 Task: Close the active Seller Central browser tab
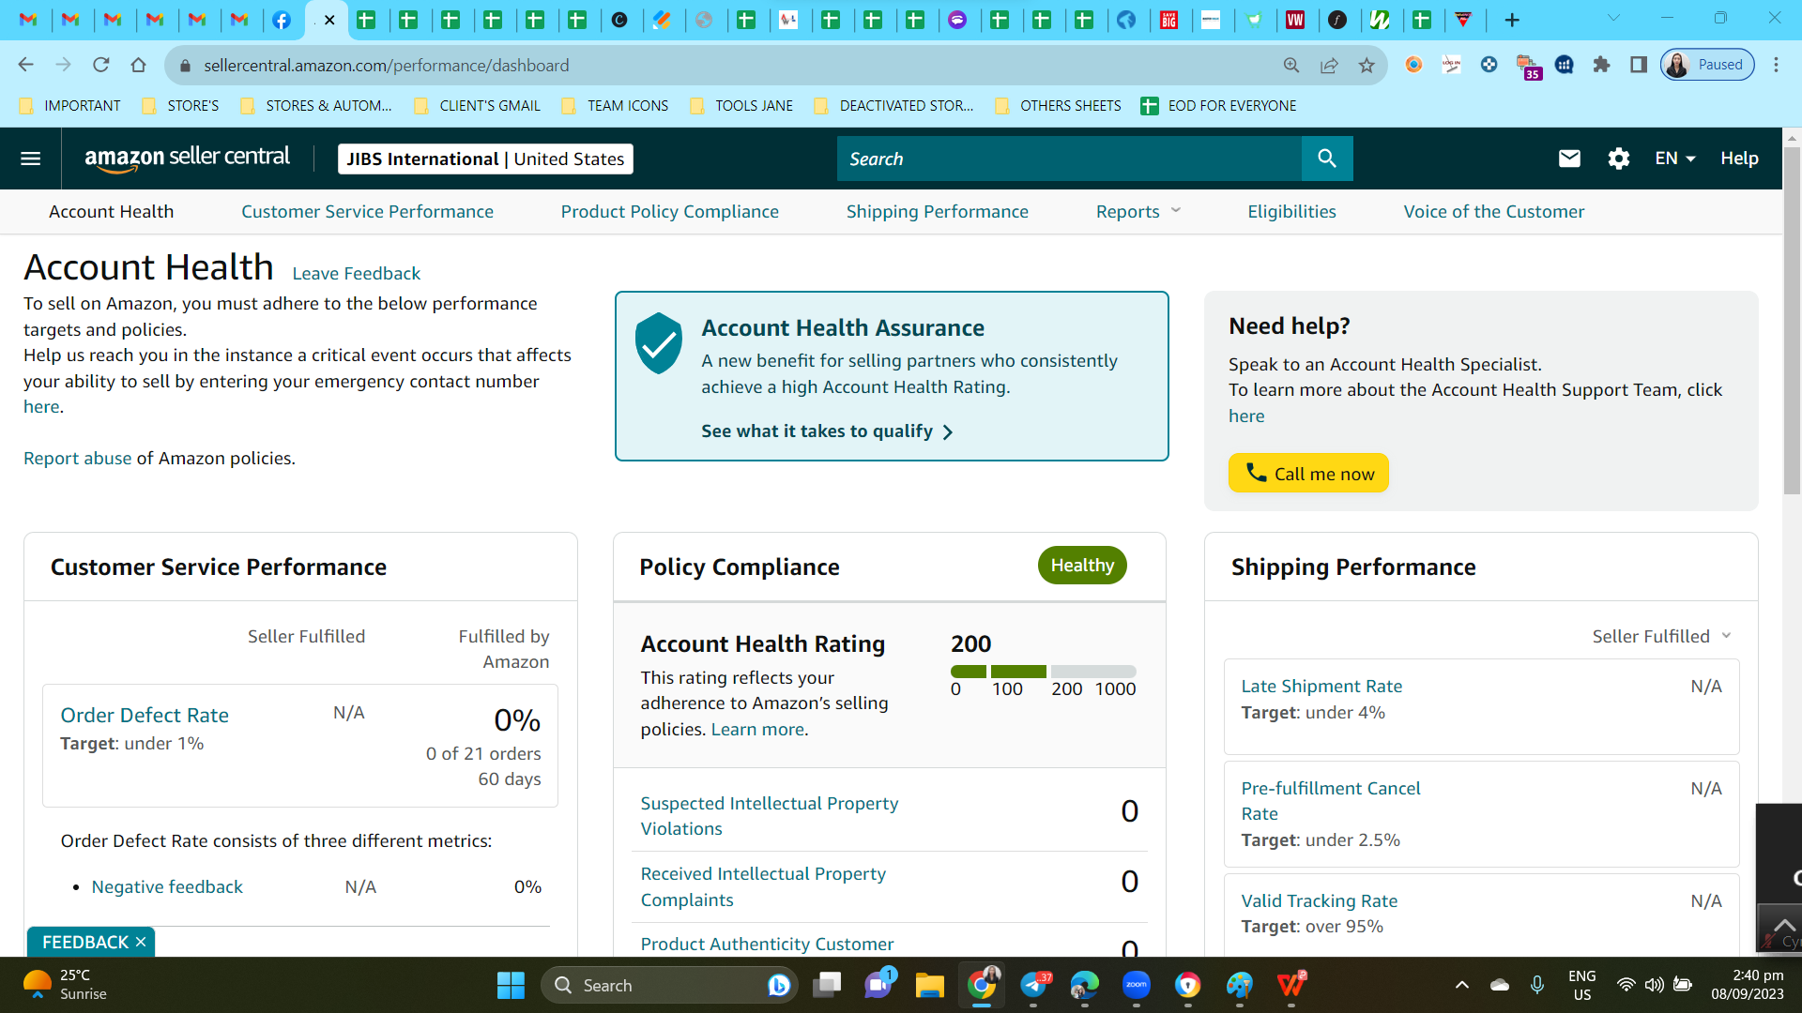point(329,20)
